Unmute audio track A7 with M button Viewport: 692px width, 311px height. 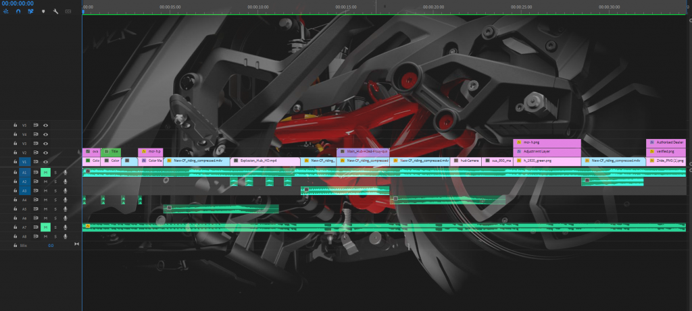point(45,228)
